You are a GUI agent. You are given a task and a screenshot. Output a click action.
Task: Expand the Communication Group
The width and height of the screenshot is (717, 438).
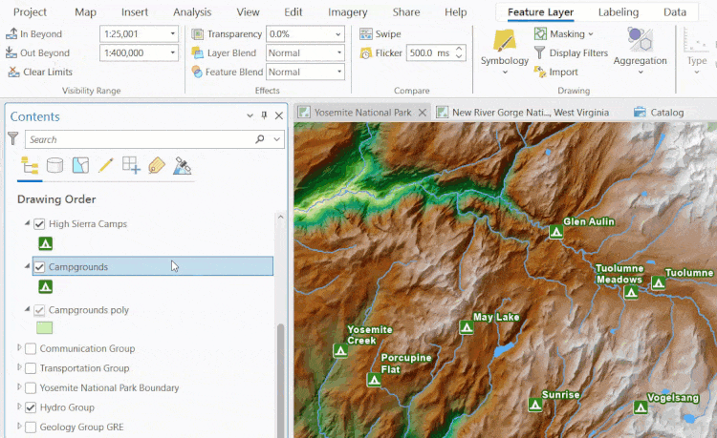click(19, 347)
